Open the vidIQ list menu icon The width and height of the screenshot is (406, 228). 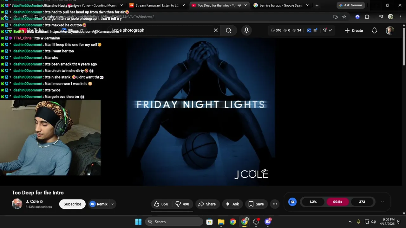[x=315, y=30]
